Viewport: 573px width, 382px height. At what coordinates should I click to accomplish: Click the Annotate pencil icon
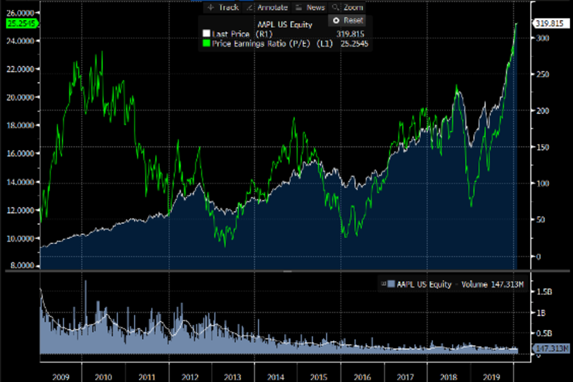coord(249,8)
